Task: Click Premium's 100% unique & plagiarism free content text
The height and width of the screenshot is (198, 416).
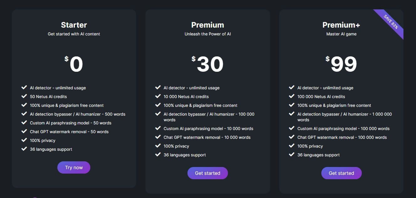Action: 200,105
